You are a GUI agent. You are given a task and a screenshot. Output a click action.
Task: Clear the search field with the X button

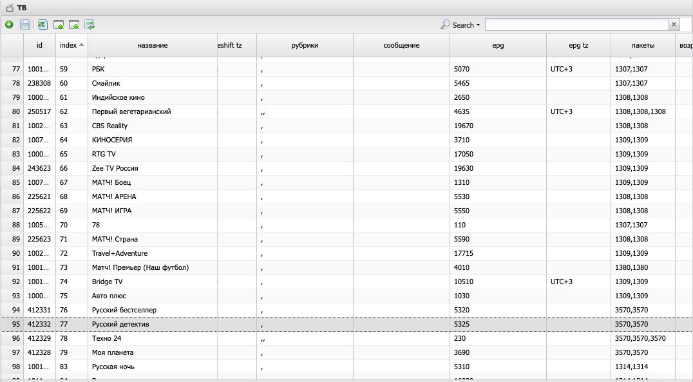[674, 24]
